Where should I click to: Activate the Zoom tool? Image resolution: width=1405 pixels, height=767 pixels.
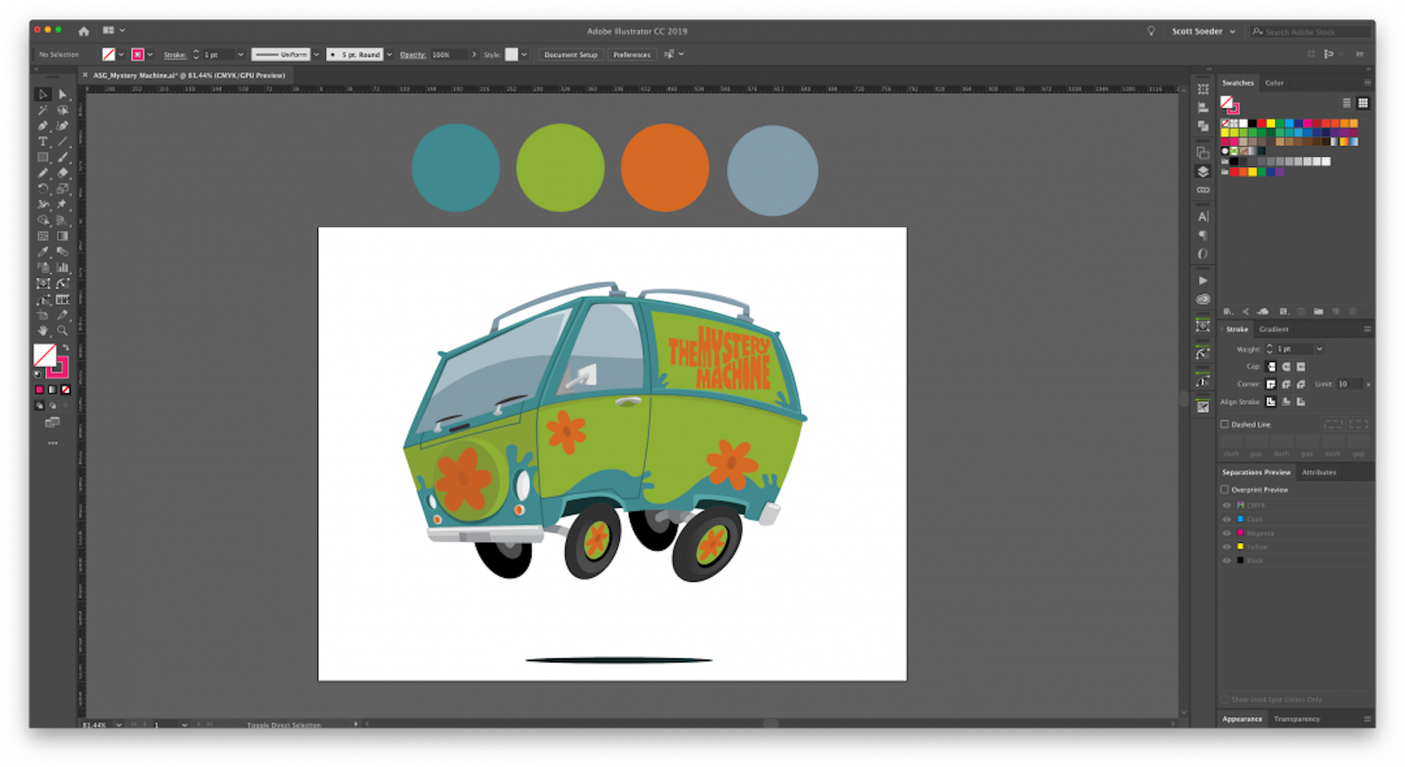click(63, 331)
